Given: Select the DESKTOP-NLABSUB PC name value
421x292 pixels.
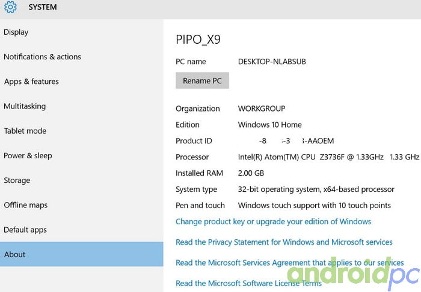Looking at the screenshot, I should tap(272, 62).
